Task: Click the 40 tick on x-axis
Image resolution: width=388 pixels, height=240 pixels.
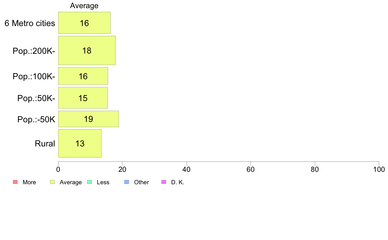Action: click(186, 169)
